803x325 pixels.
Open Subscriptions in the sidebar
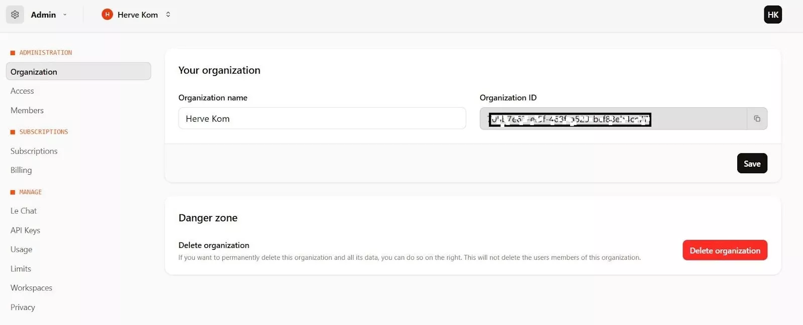point(34,151)
